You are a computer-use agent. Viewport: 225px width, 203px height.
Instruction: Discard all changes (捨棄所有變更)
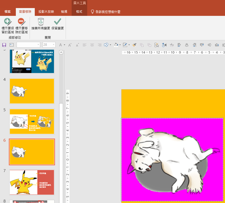(x=41, y=24)
